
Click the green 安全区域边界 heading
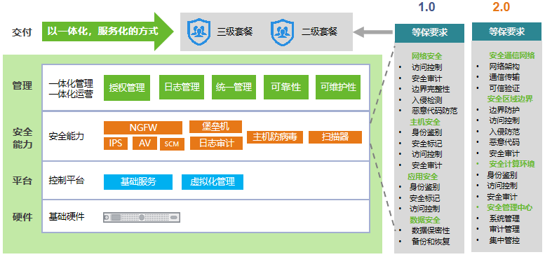[510, 99]
